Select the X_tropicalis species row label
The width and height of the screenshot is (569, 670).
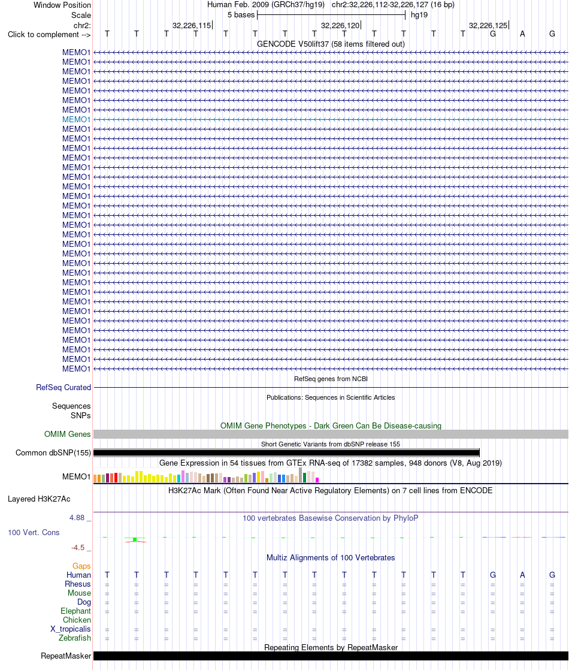click(x=71, y=629)
